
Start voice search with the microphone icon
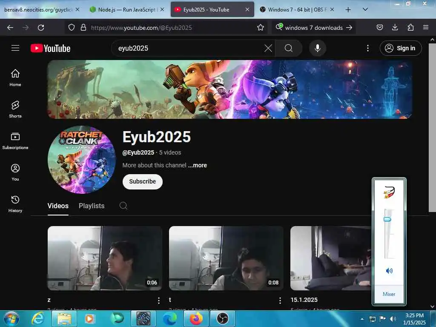coord(318,48)
